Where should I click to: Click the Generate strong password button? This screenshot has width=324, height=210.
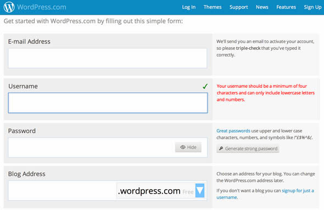click(x=248, y=149)
